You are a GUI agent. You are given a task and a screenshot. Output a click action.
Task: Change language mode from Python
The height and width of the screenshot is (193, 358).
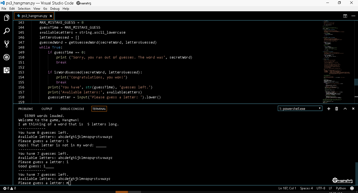click(x=341, y=188)
